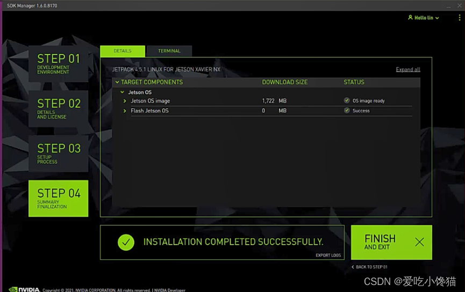Switch to the Details tab

[123, 51]
